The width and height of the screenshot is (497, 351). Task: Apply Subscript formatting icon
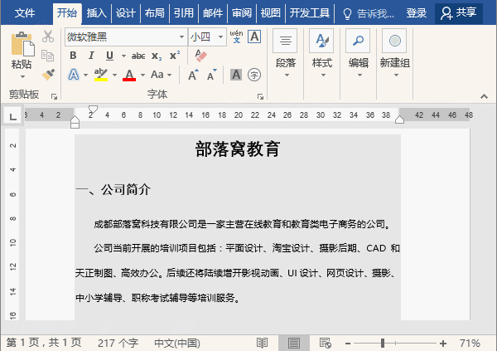157,56
